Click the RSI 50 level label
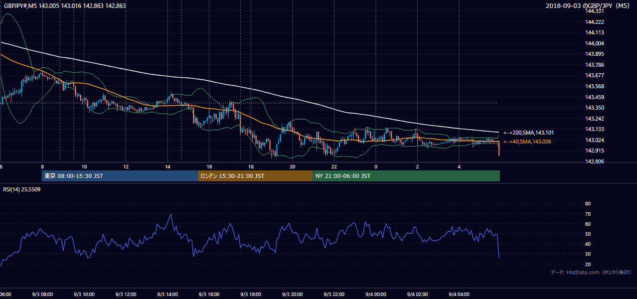The width and height of the screenshot is (637, 299). tap(588, 234)
